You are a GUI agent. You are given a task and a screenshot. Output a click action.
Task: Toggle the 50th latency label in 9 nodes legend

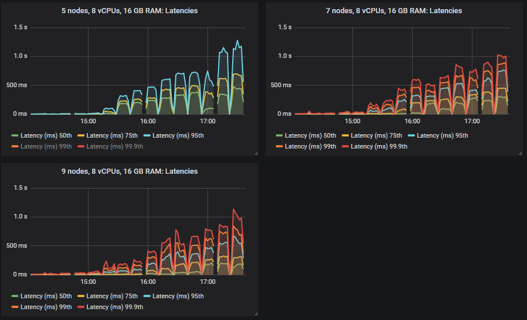click(46, 296)
